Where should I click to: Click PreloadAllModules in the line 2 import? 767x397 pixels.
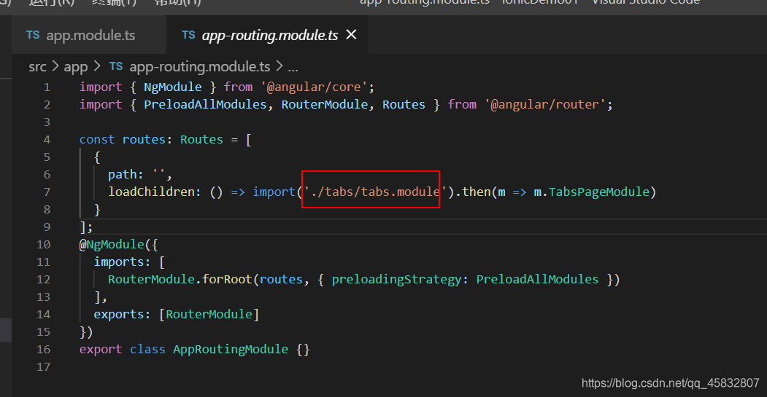tap(205, 104)
